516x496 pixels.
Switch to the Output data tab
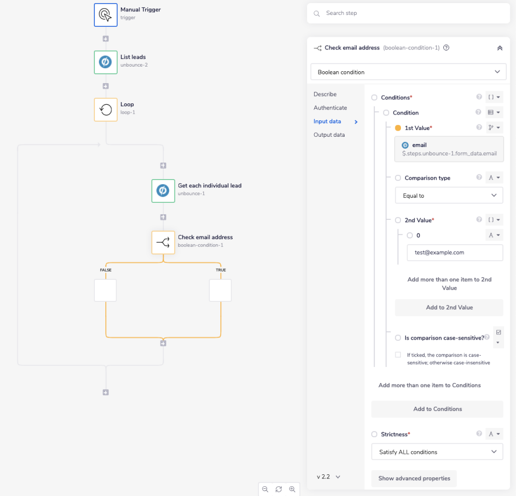point(329,135)
